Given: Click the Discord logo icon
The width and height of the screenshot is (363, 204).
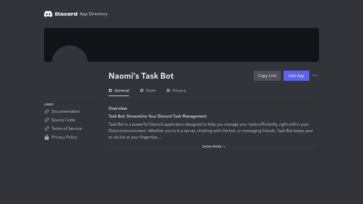Looking at the screenshot, I should click(x=48, y=14).
